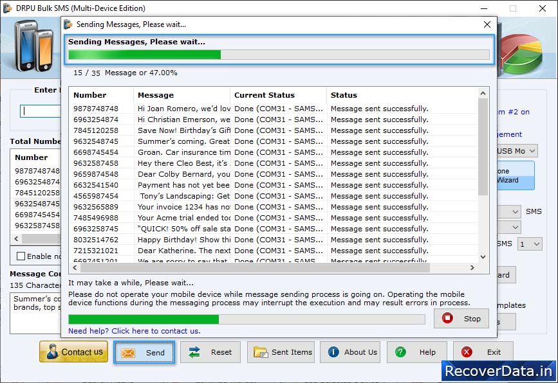The image size is (558, 383).
Task: Select the Save Now! Birthday's Gift row
Action: [274, 130]
